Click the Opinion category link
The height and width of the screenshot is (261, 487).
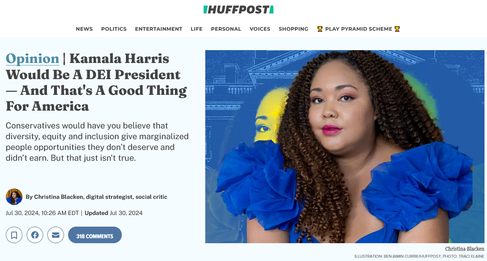click(x=32, y=58)
